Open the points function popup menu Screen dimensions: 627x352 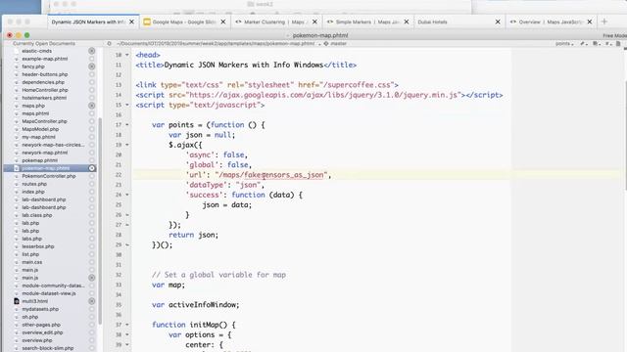[564, 43]
